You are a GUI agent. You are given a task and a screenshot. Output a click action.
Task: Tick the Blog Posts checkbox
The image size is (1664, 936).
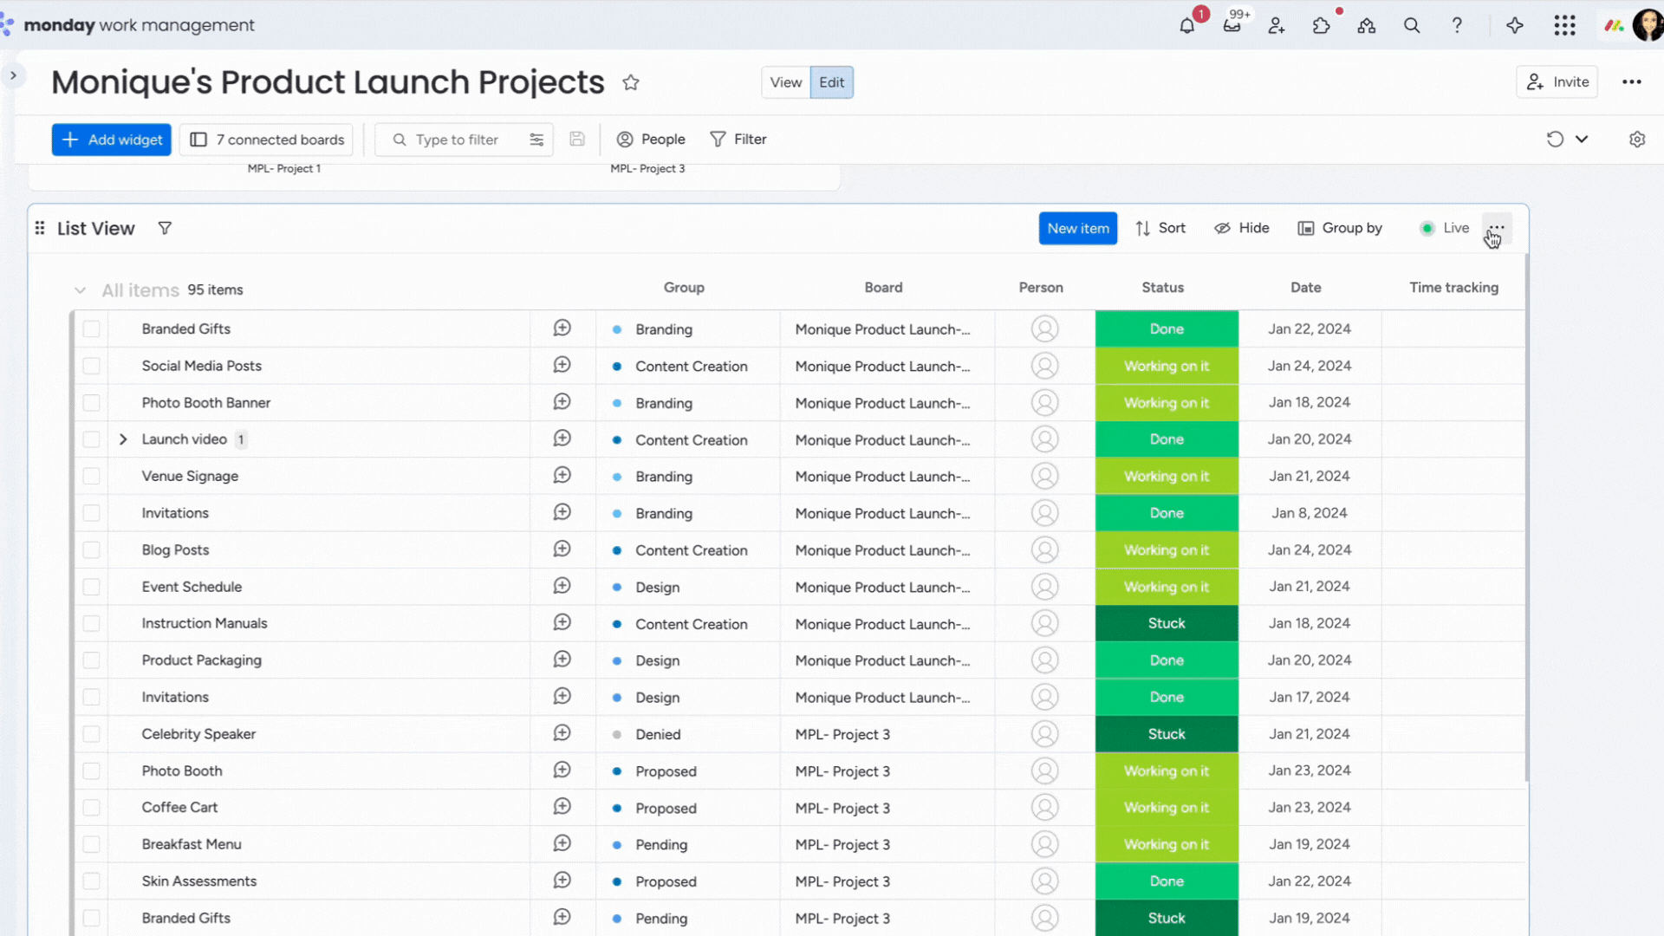point(91,550)
